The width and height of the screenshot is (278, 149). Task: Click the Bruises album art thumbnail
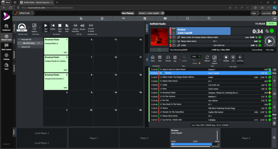pyautogui.click(x=159, y=37)
